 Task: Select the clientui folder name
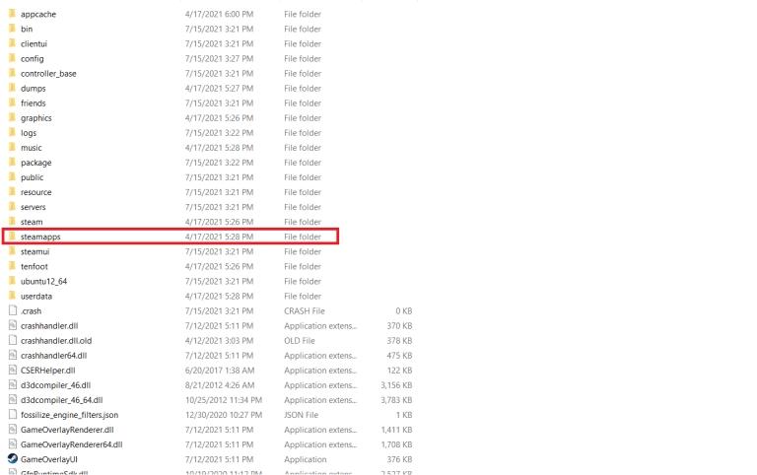(34, 44)
